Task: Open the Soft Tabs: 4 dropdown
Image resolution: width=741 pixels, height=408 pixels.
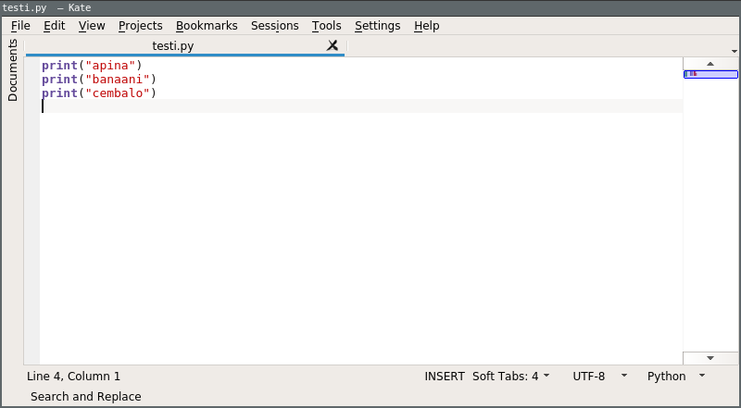Action: 510,377
